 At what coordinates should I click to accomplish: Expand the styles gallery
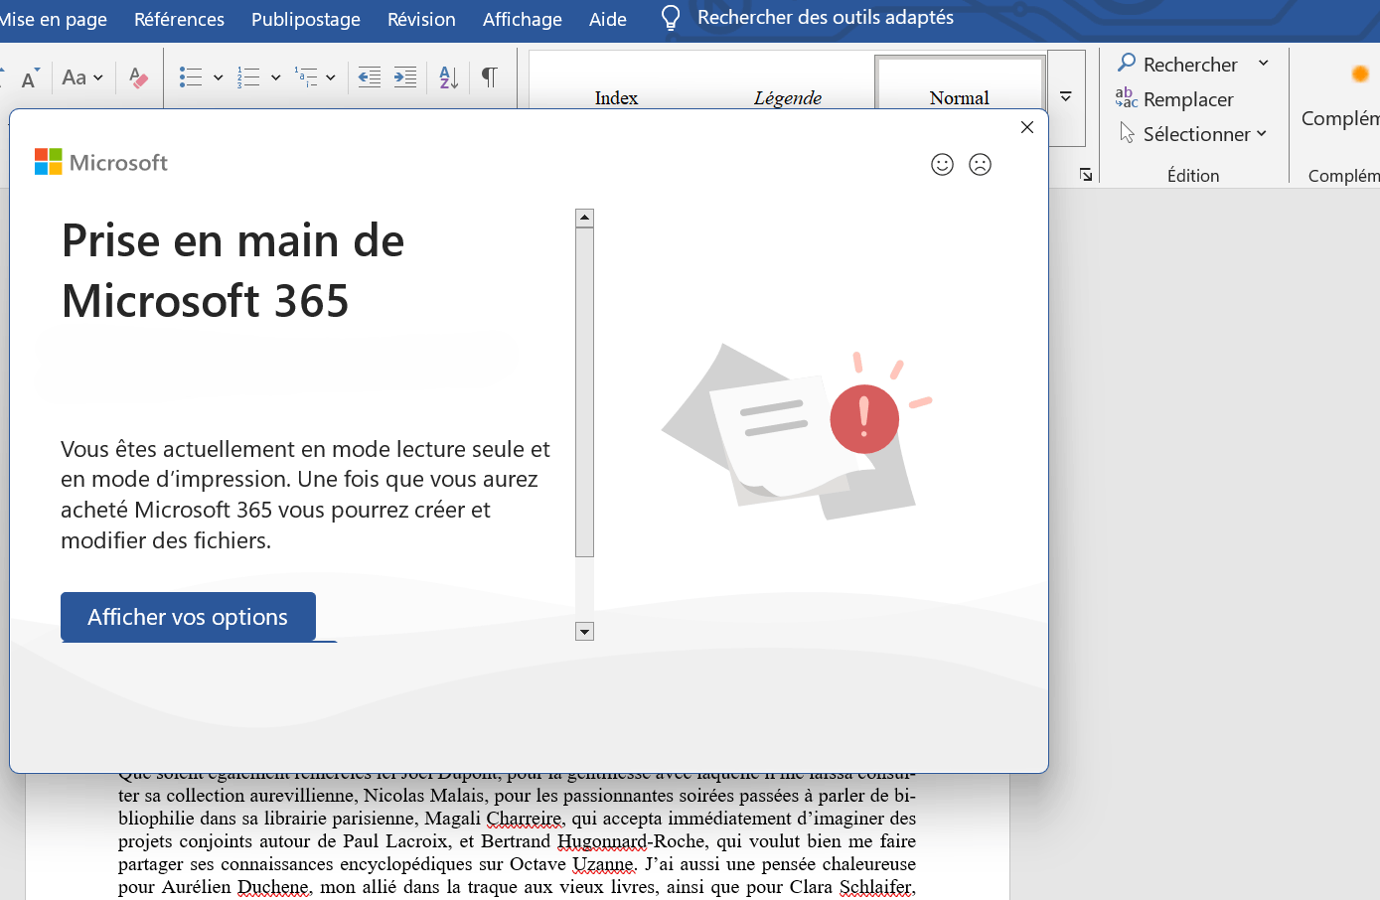click(1066, 97)
